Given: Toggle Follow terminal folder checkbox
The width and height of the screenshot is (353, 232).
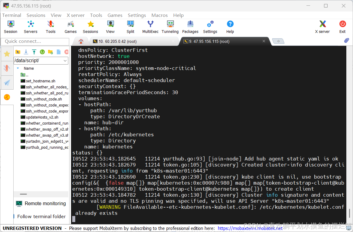Looking at the screenshot, I should coord(14,217).
